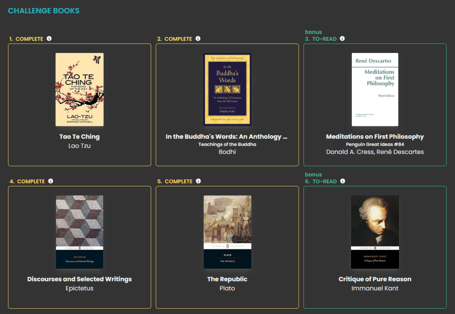Image resolution: width=455 pixels, height=314 pixels.
Task: Click The Republic title link
Action: pyautogui.click(x=227, y=279)
